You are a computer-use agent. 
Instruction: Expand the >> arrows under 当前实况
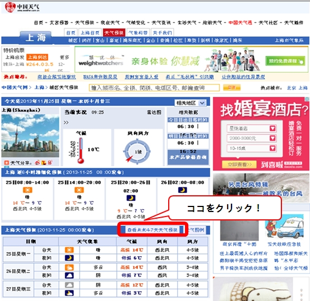point(66,123)
